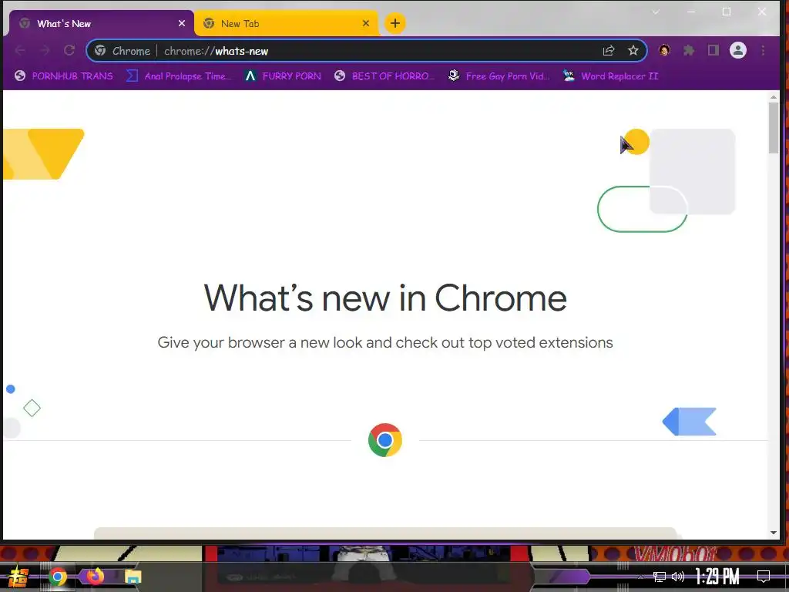
Task: Open the Extensions puzzle piece menu
Action: 689,50
